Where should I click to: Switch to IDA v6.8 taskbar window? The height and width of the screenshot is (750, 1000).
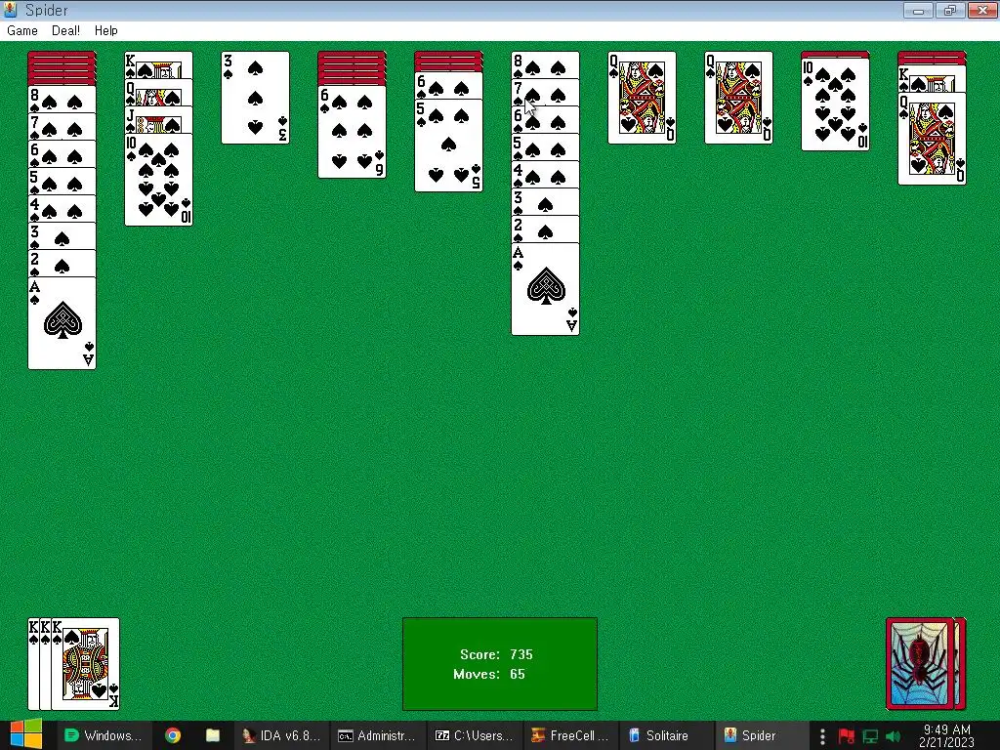[281, 735]
